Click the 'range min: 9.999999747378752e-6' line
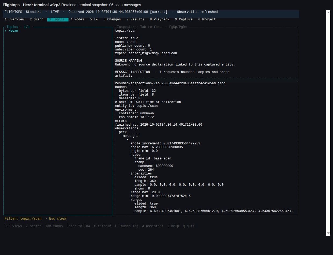 (161, 196)
